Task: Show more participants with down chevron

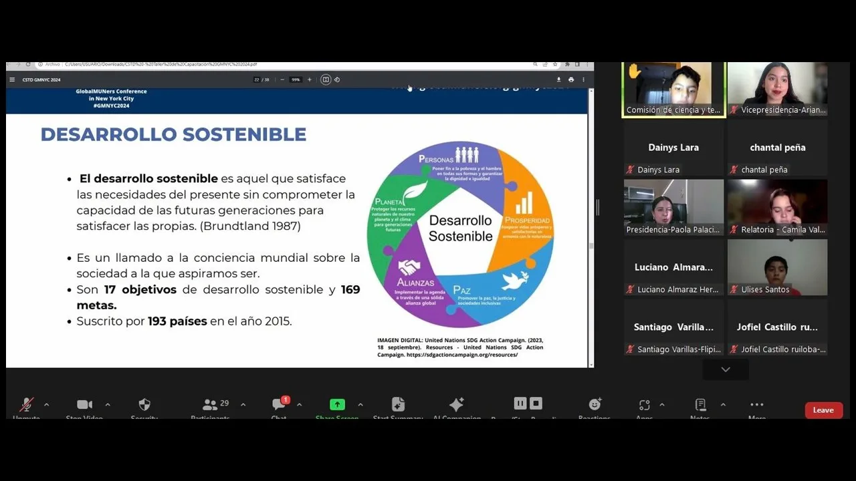Action: (726, 369)
